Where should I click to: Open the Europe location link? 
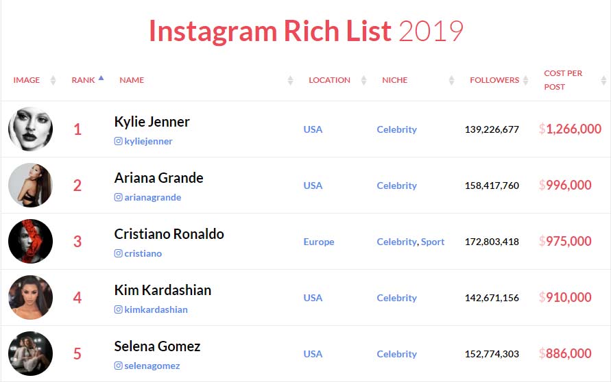click(319, 242)
